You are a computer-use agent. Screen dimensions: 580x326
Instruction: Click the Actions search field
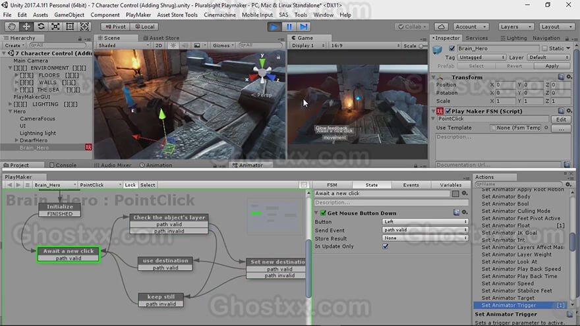[519, 184]
